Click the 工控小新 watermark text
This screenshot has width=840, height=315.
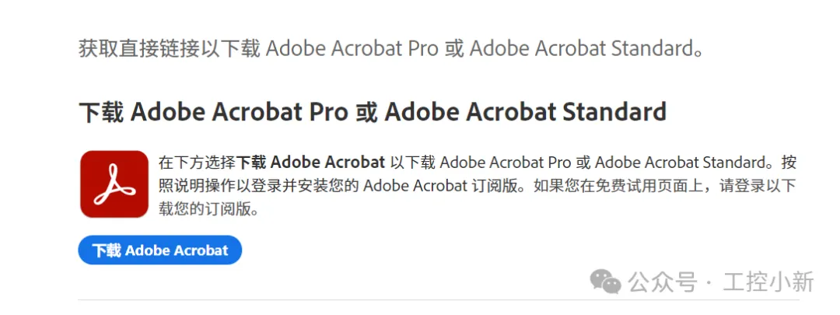(x=767, y=282)
